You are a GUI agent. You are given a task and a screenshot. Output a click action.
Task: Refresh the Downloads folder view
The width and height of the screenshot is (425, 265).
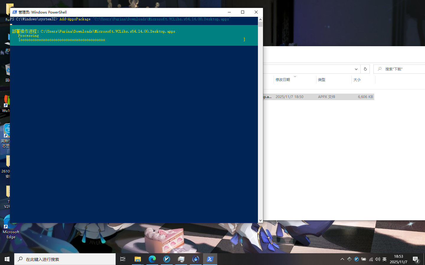(x=365, y=69)
